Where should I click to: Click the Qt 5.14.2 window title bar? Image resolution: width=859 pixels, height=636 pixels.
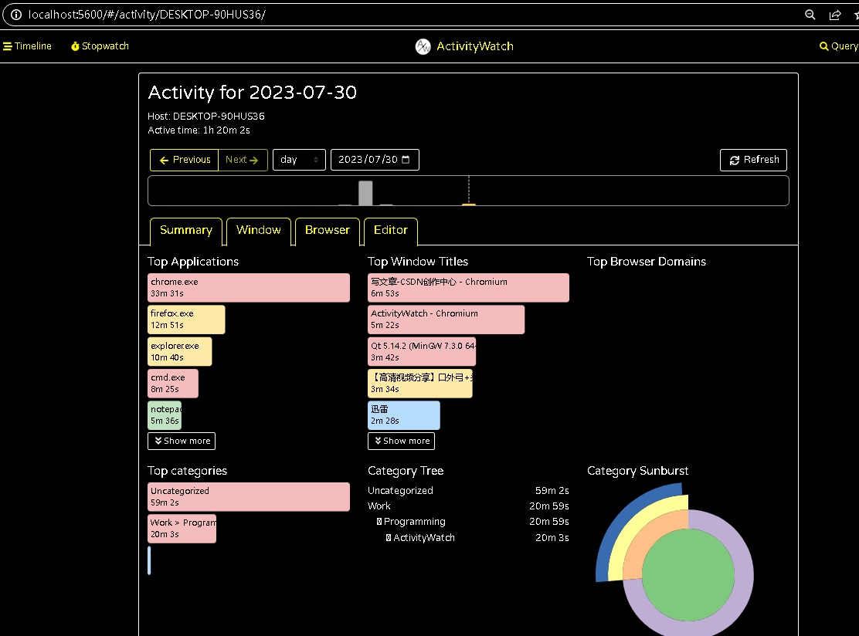[x=422, y=352]
